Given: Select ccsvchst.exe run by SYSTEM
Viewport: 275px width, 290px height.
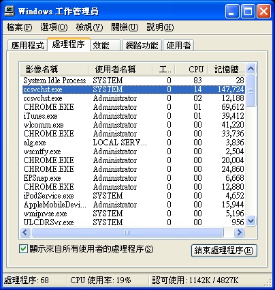Looking at the screenshot, I should [x=133, y=89].
